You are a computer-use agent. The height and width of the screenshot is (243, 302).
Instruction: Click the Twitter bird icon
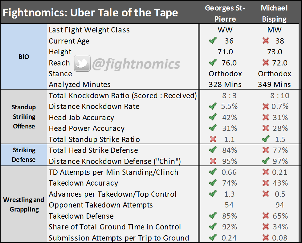pos(82,63)
